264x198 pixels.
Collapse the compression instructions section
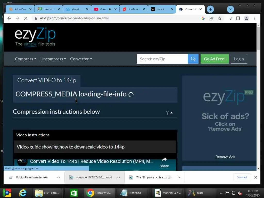click(x=171, y=113)
